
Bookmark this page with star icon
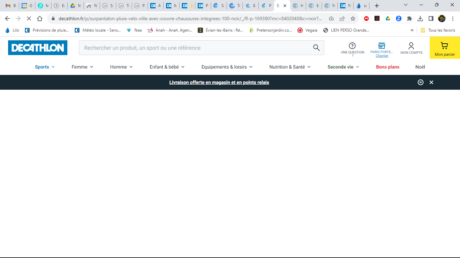coord(353,18)
